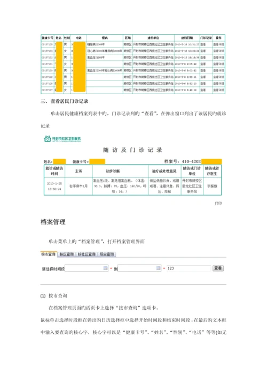Screen dimensions: 267x377
Task: Focus the end time period input
Action: [x=139, y=268]
